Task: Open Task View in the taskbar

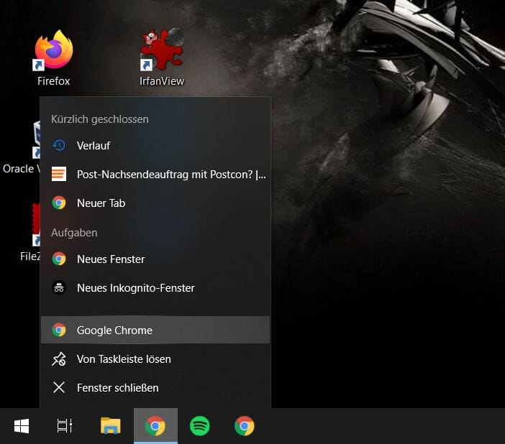Action: [x=65, y=426]
